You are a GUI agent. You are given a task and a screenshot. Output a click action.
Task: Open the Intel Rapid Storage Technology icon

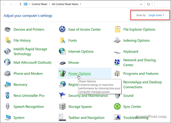7,51
